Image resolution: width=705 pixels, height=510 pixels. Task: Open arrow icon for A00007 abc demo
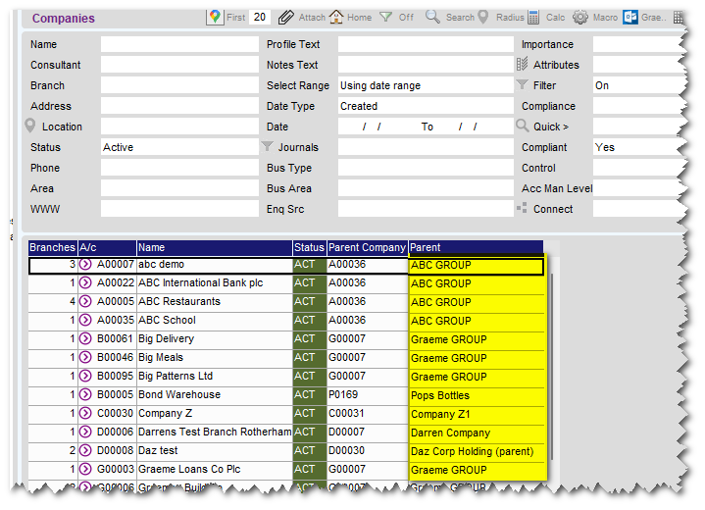(x=85, y=265)
